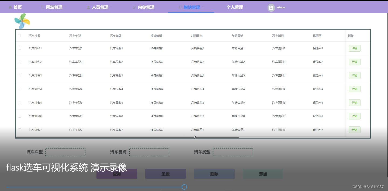This screenshot has width=388, height=191.
Task: Click the 指导价格 column header
Action: (156, 36)
